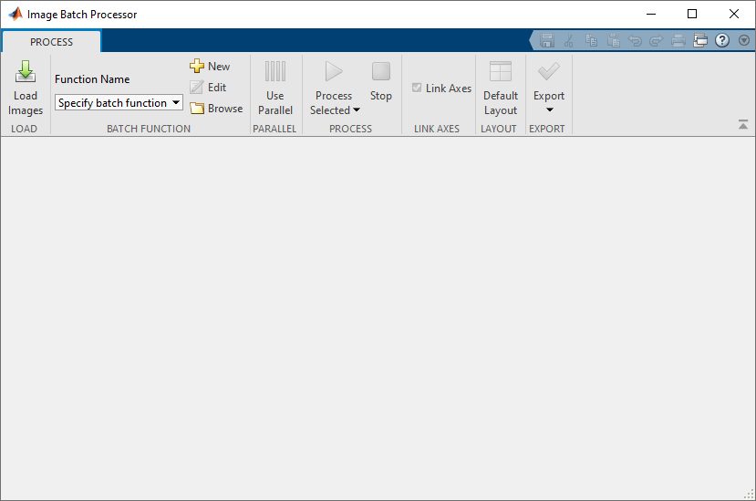This screenshot has width=756, height=501.
Task: Apply the Default Layout
Action: point(501,88)
